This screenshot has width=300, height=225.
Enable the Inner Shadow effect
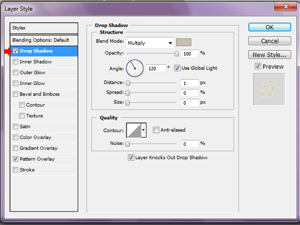(x=15, y=62)
